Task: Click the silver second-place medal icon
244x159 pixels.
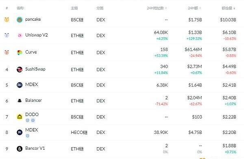Action: 7,35
